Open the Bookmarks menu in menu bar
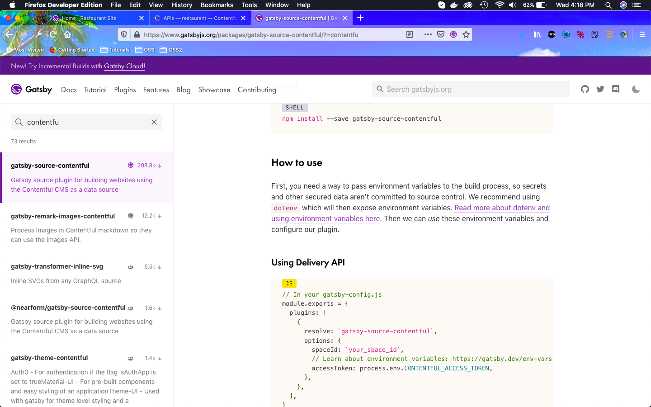Viewport: 651px width, 407px height. pyautogui.click(x=217, y=5)
